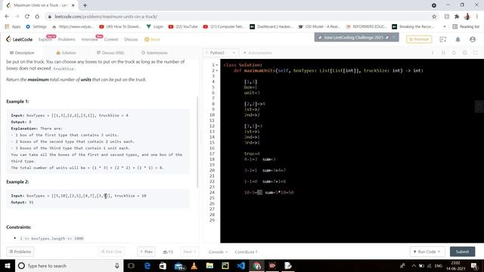
Task: Go to browser home page
Action: [x=37, y=17]
